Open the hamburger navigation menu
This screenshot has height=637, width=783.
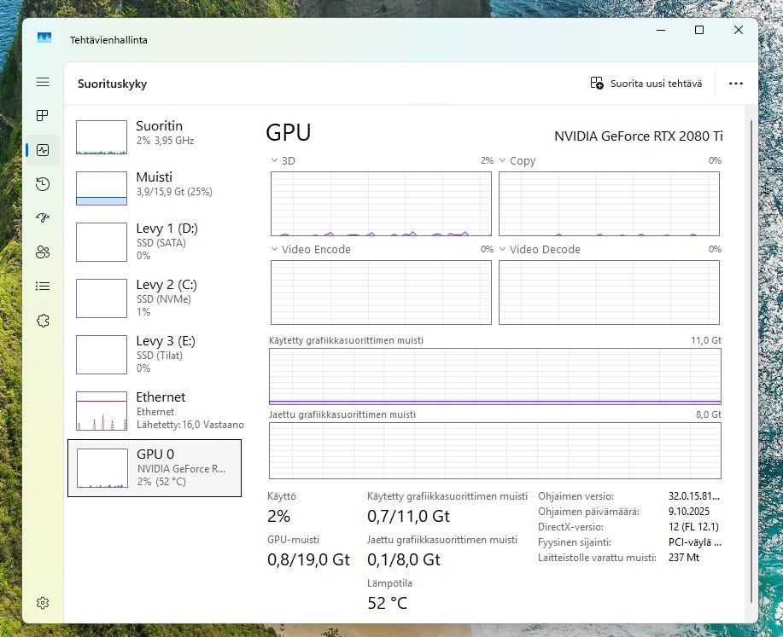pos(43,82)
